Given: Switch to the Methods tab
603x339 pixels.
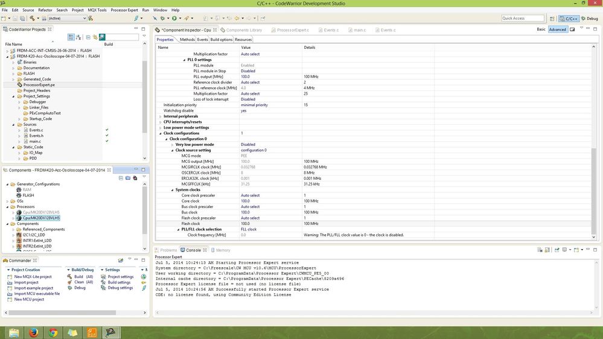Looking at the screenshot, I should pyautogui.click(x=187, y=39).
